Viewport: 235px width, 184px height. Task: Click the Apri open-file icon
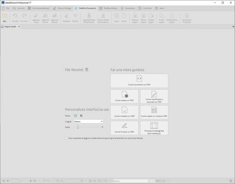click(5, 16)
